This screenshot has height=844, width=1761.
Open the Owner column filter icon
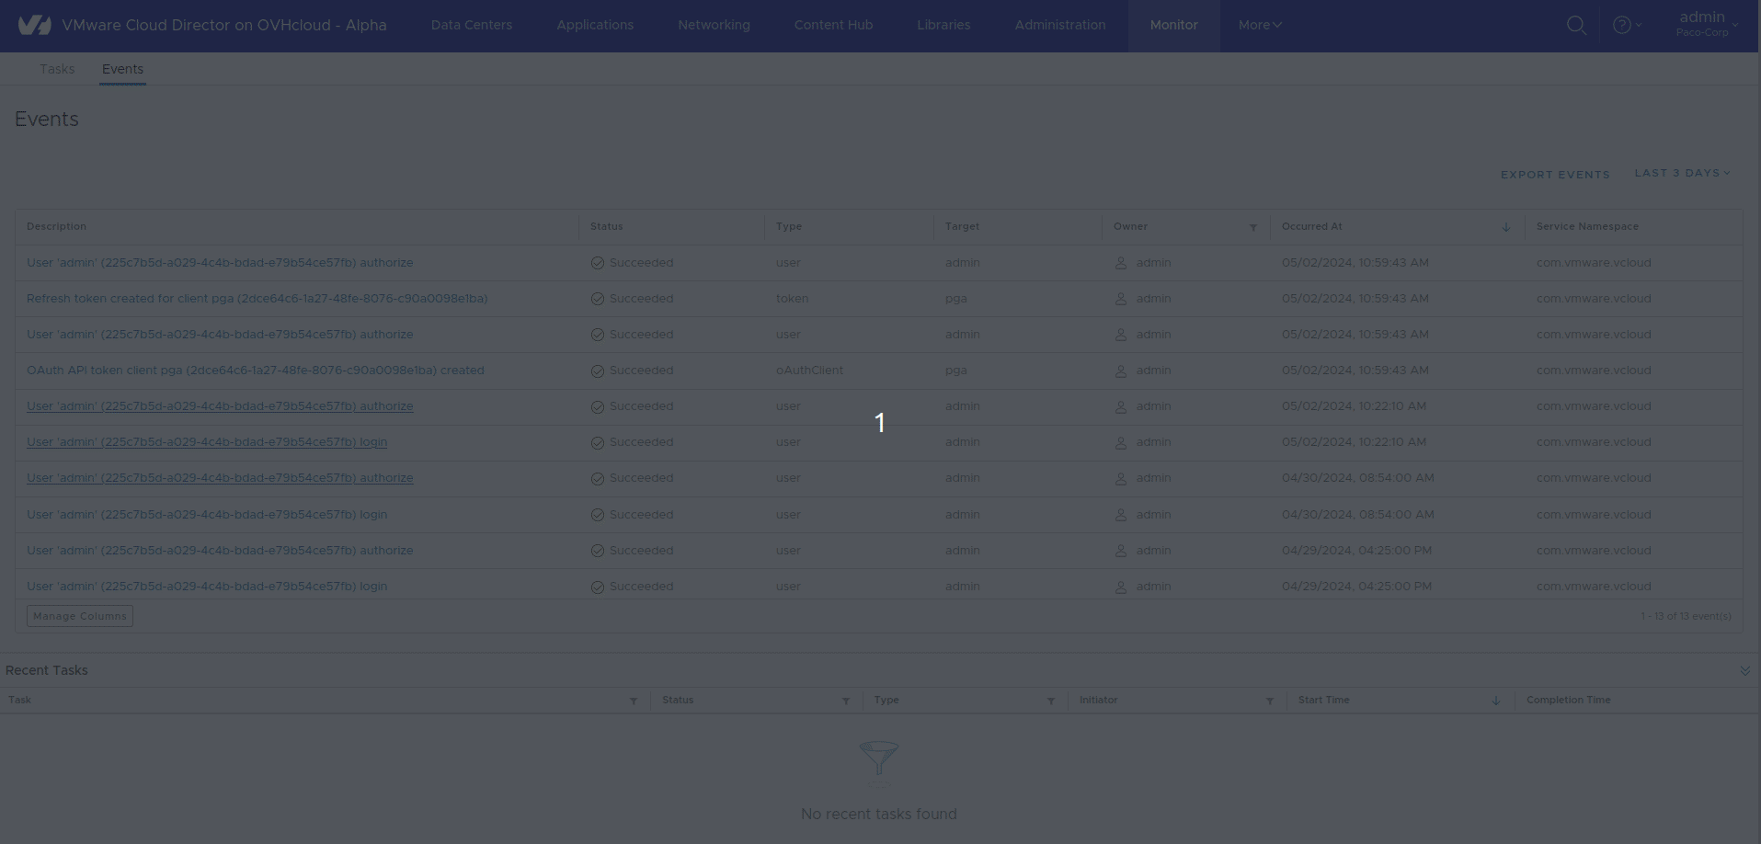click(1252, 227)
